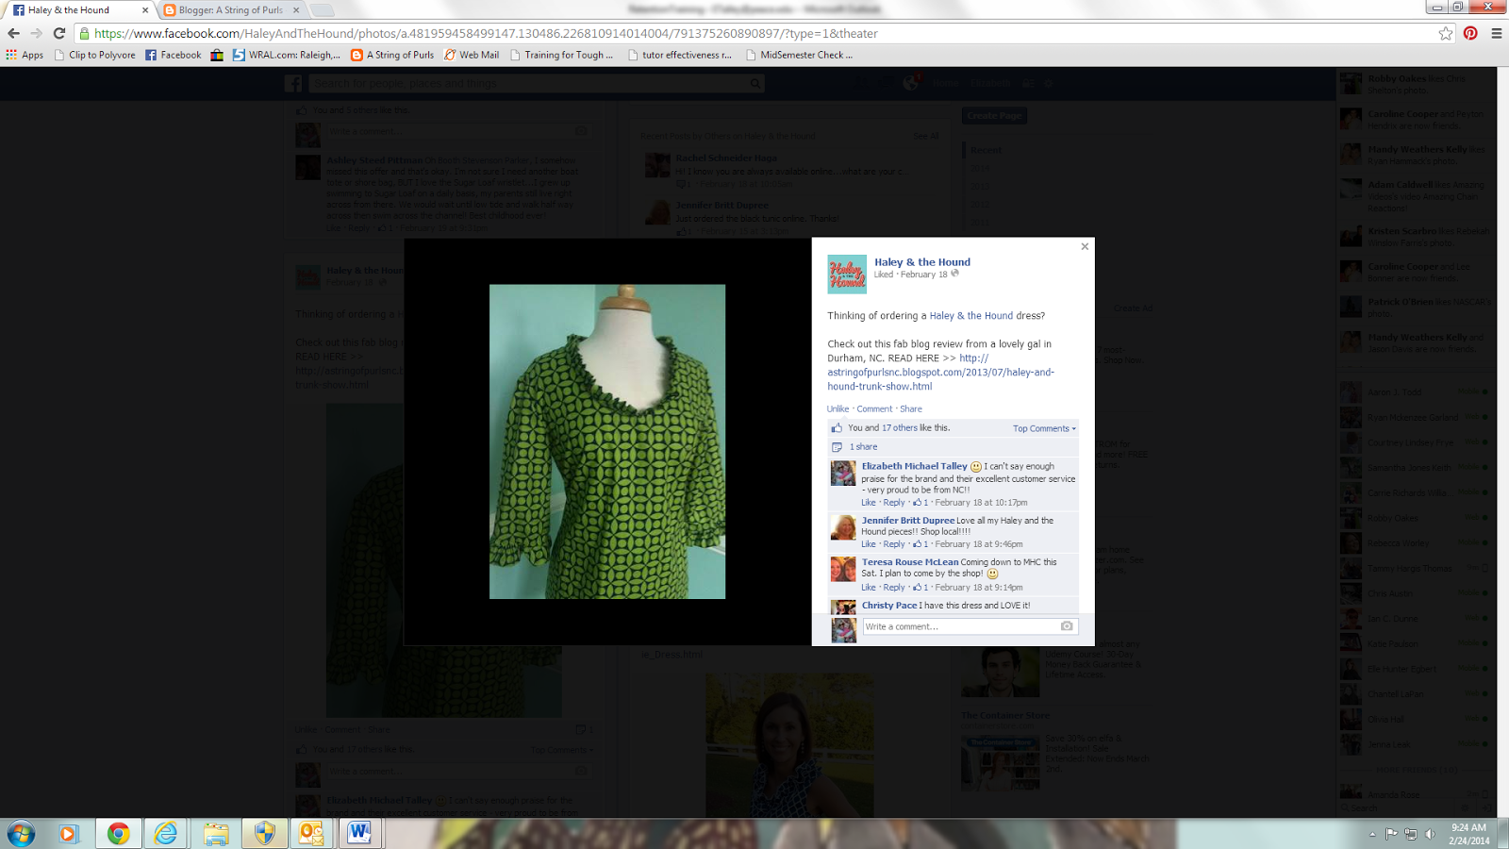The image size is (1509, 849).
Task: Open the Windows Start menu
Action: (21, 834)
